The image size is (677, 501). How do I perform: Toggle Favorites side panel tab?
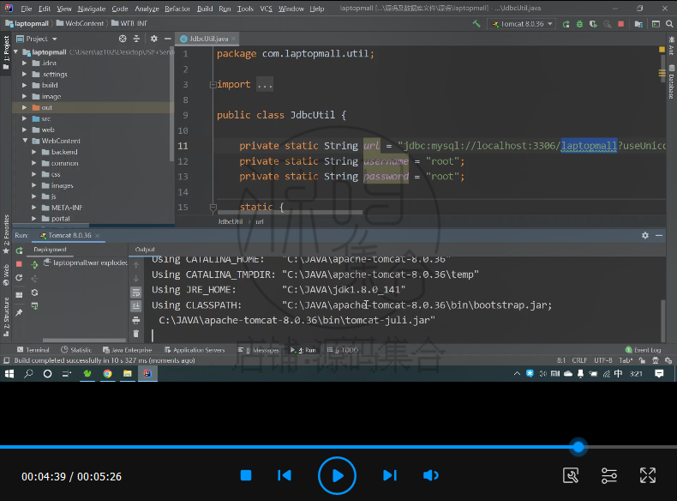pos(6,234)
